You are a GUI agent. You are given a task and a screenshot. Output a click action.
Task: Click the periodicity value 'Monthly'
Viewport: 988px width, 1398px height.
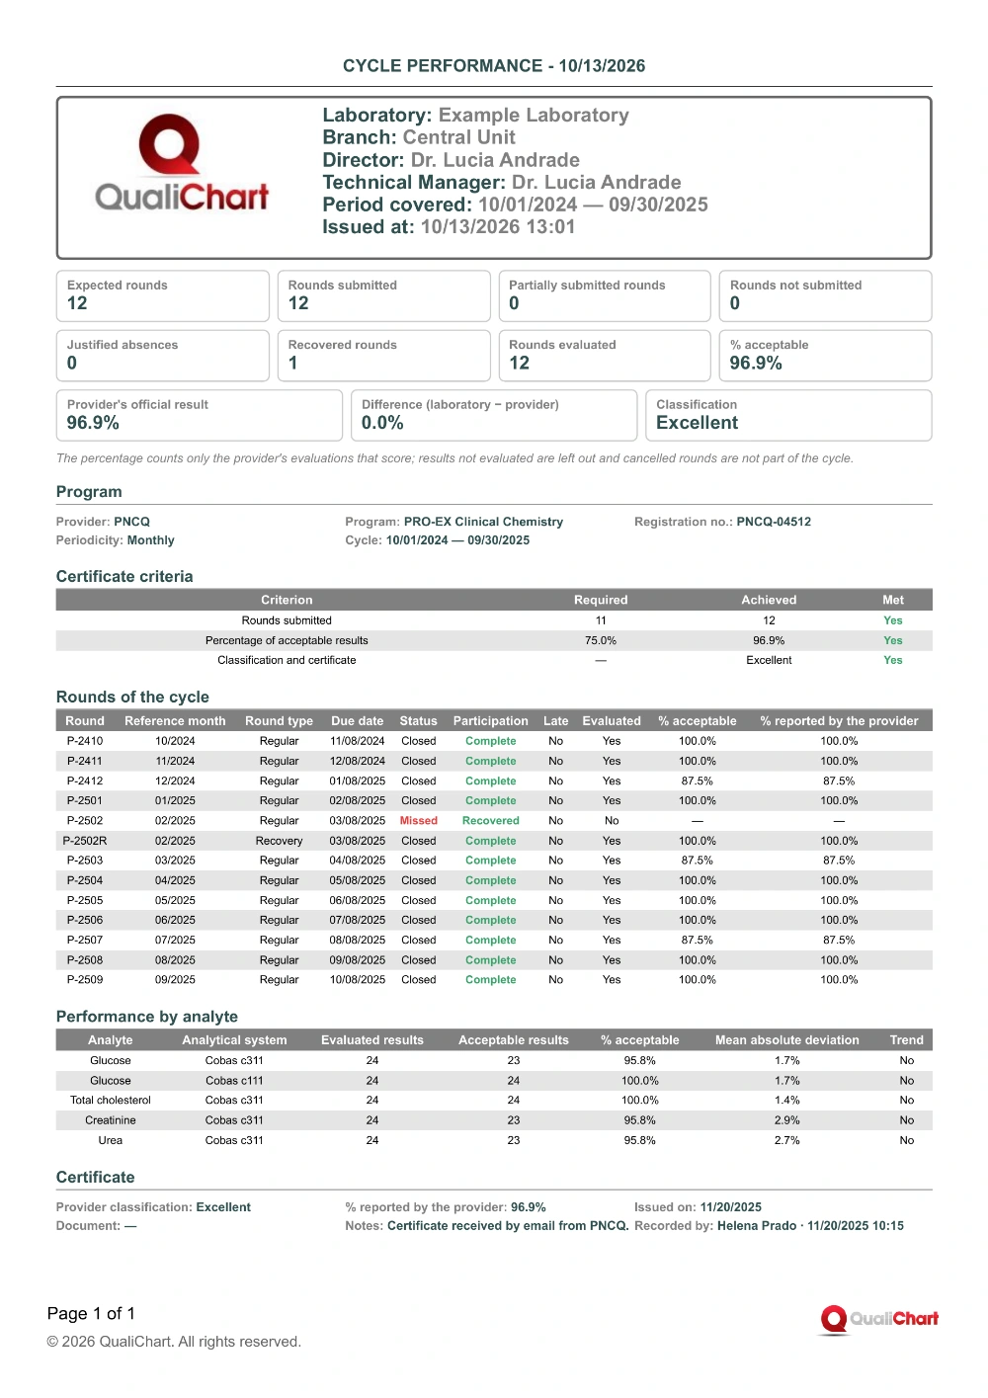point(150,540)
